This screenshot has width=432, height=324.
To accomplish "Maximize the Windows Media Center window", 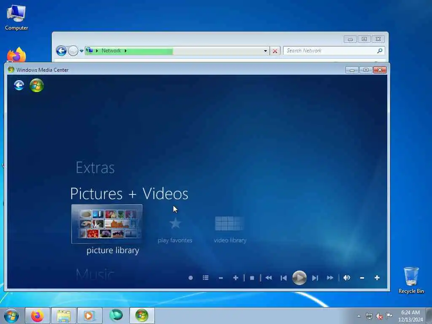I will click(x=366, y=70).
